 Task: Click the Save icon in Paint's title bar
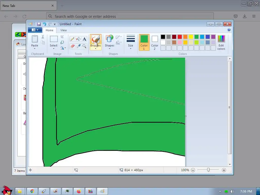pyautogui.click(x=39, y=24)
